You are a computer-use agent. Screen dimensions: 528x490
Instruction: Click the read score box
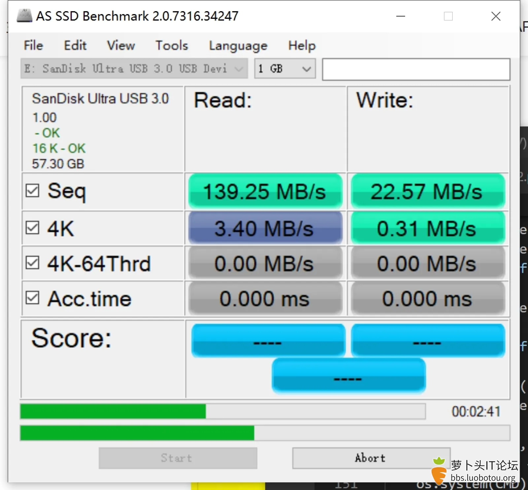[x=268, y=340]
